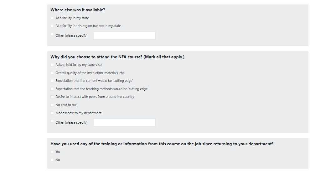The height and width of the screenshot is (171, 310).
Task: Enable teaching methods 'cutting edge' checkbox
Action: 52,89
